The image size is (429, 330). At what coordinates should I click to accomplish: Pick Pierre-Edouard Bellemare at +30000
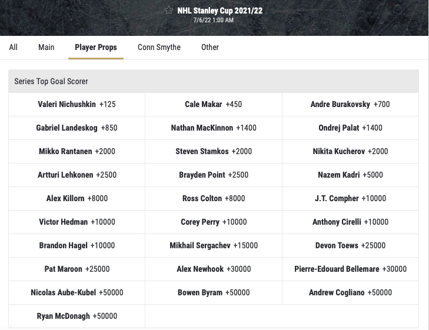[350, 269]
